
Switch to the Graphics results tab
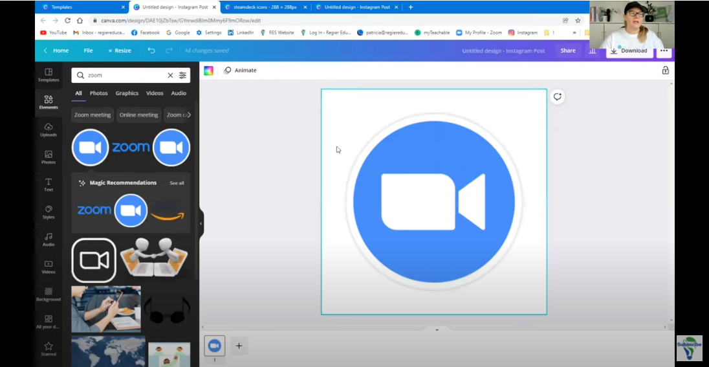[127, 93]
